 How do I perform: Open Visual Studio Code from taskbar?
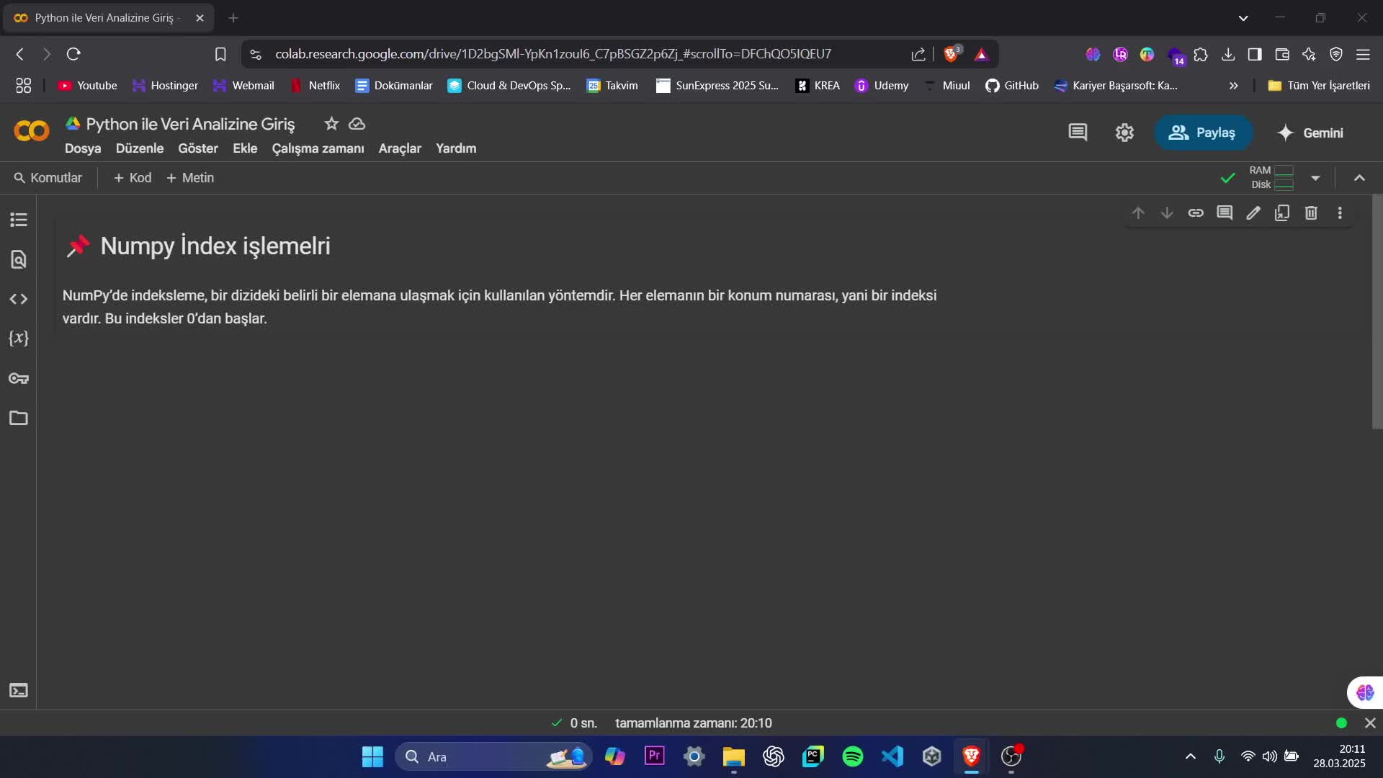coord(892,756)
